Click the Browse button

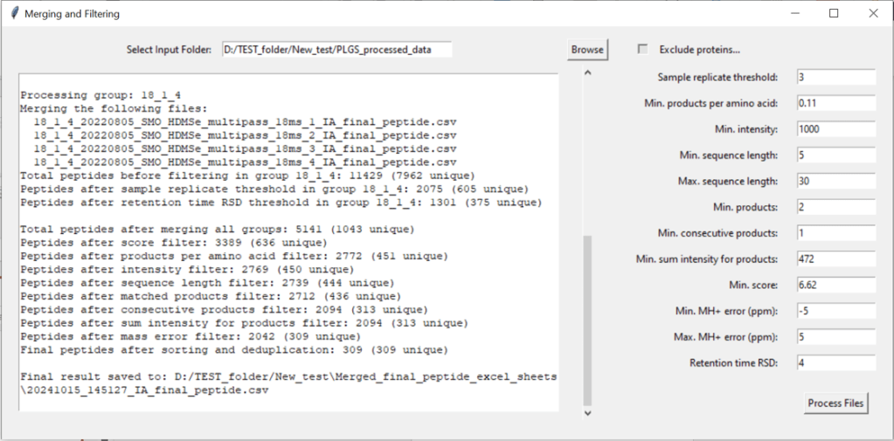(587, 50)
